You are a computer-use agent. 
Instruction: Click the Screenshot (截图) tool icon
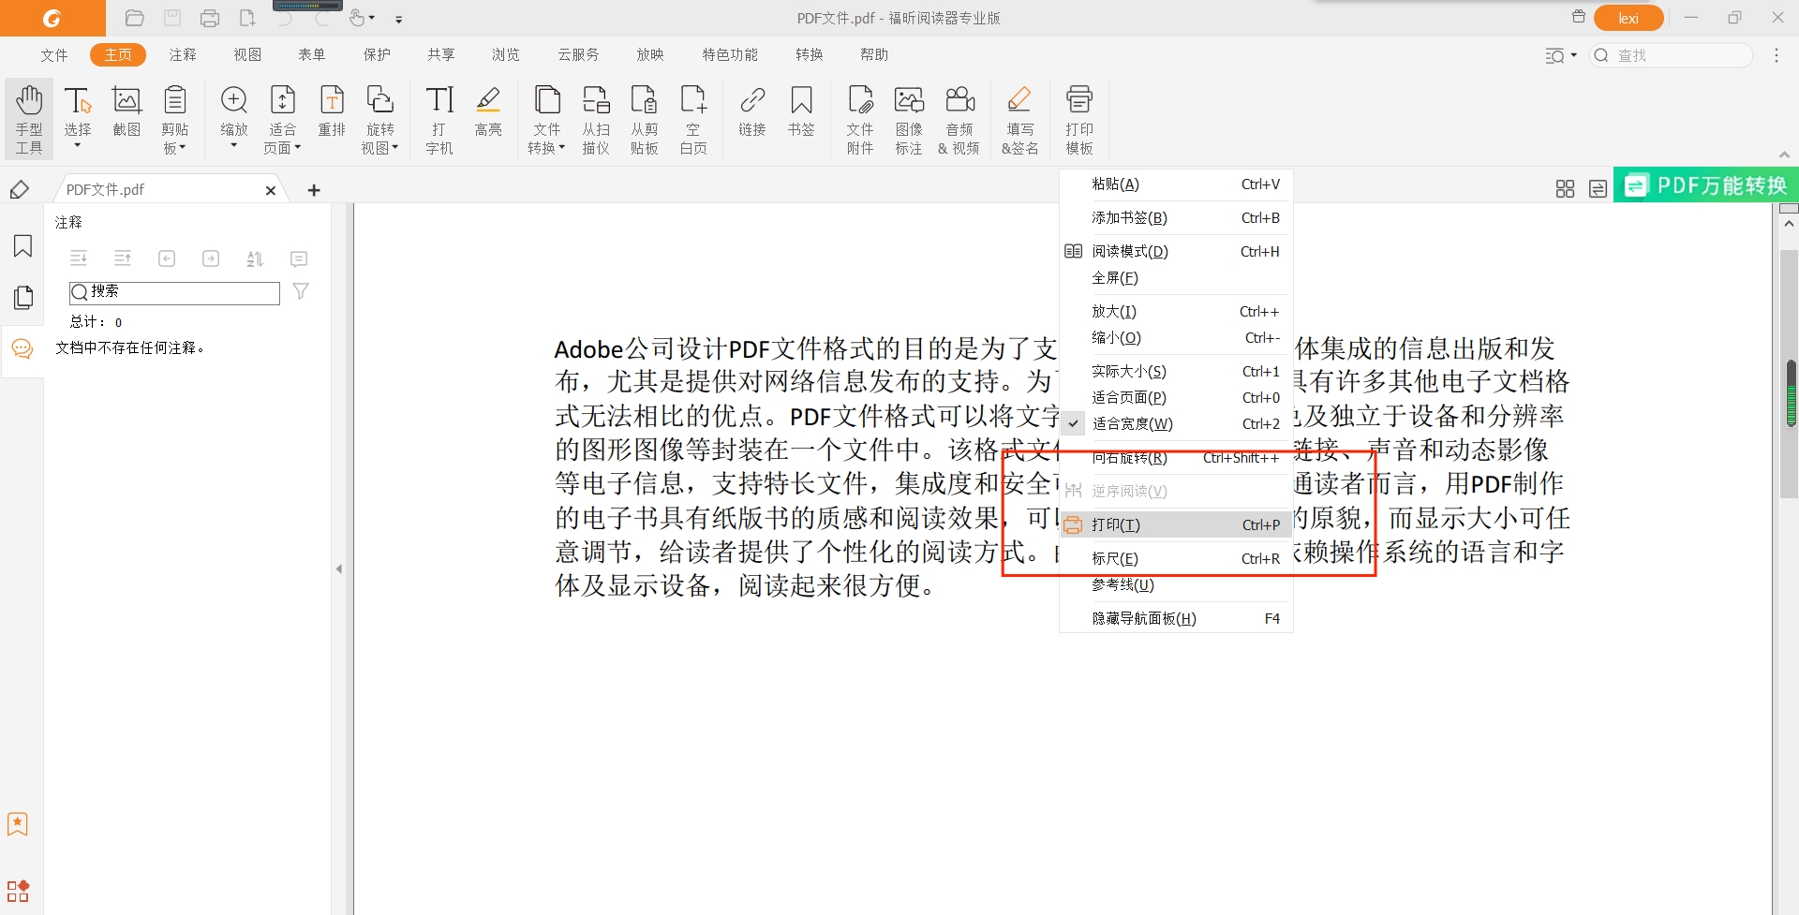pos(126,111)
